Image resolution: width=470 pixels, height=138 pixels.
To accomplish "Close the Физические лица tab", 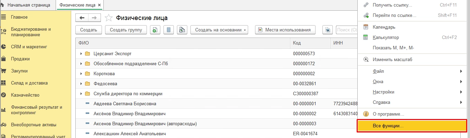I will click(x=100, y=5).
